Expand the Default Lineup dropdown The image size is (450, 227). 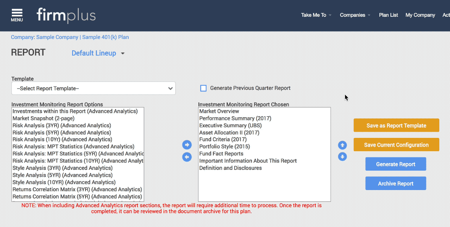98,53
